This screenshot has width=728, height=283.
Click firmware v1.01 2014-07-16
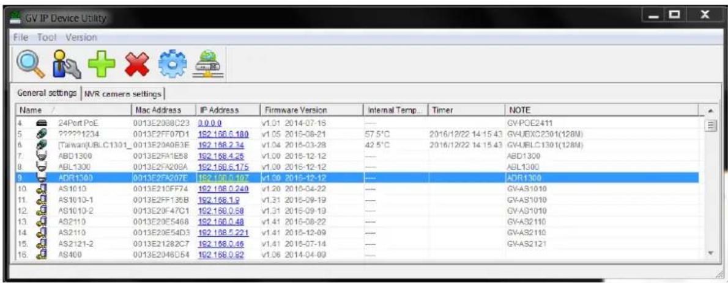point(294,124)
